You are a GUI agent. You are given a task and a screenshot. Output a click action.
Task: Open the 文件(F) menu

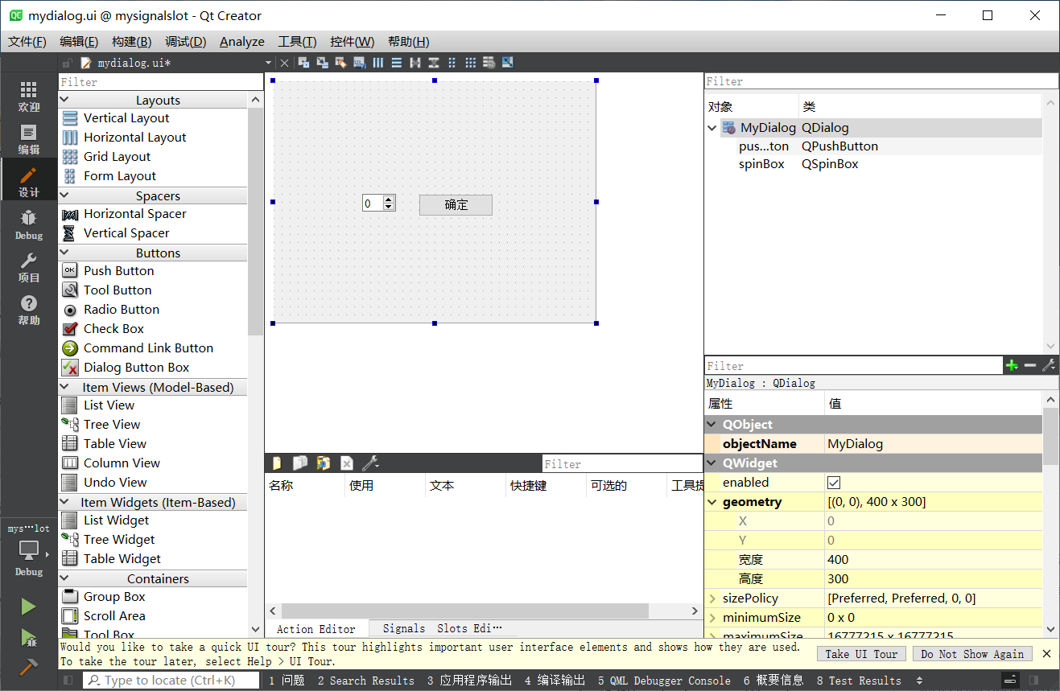click(27, 42)
